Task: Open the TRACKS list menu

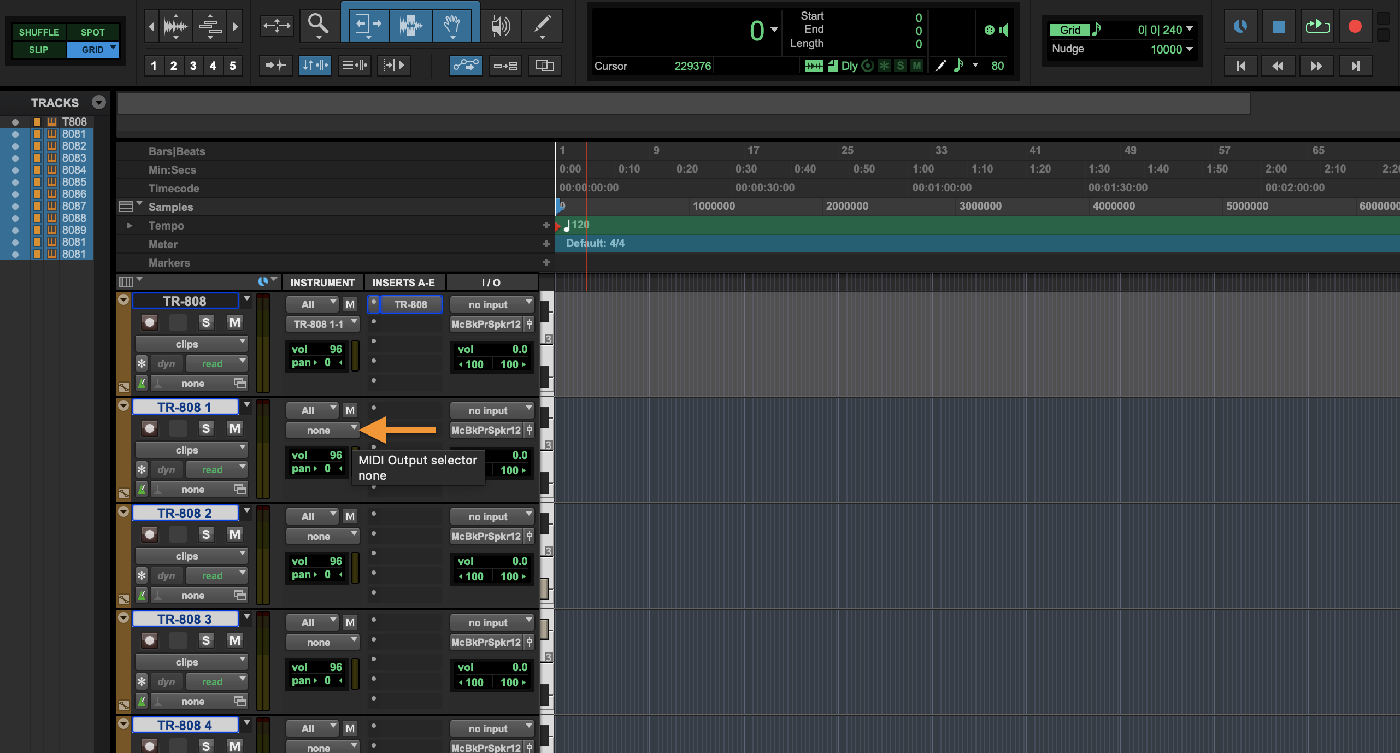Action: click(99, 102)
